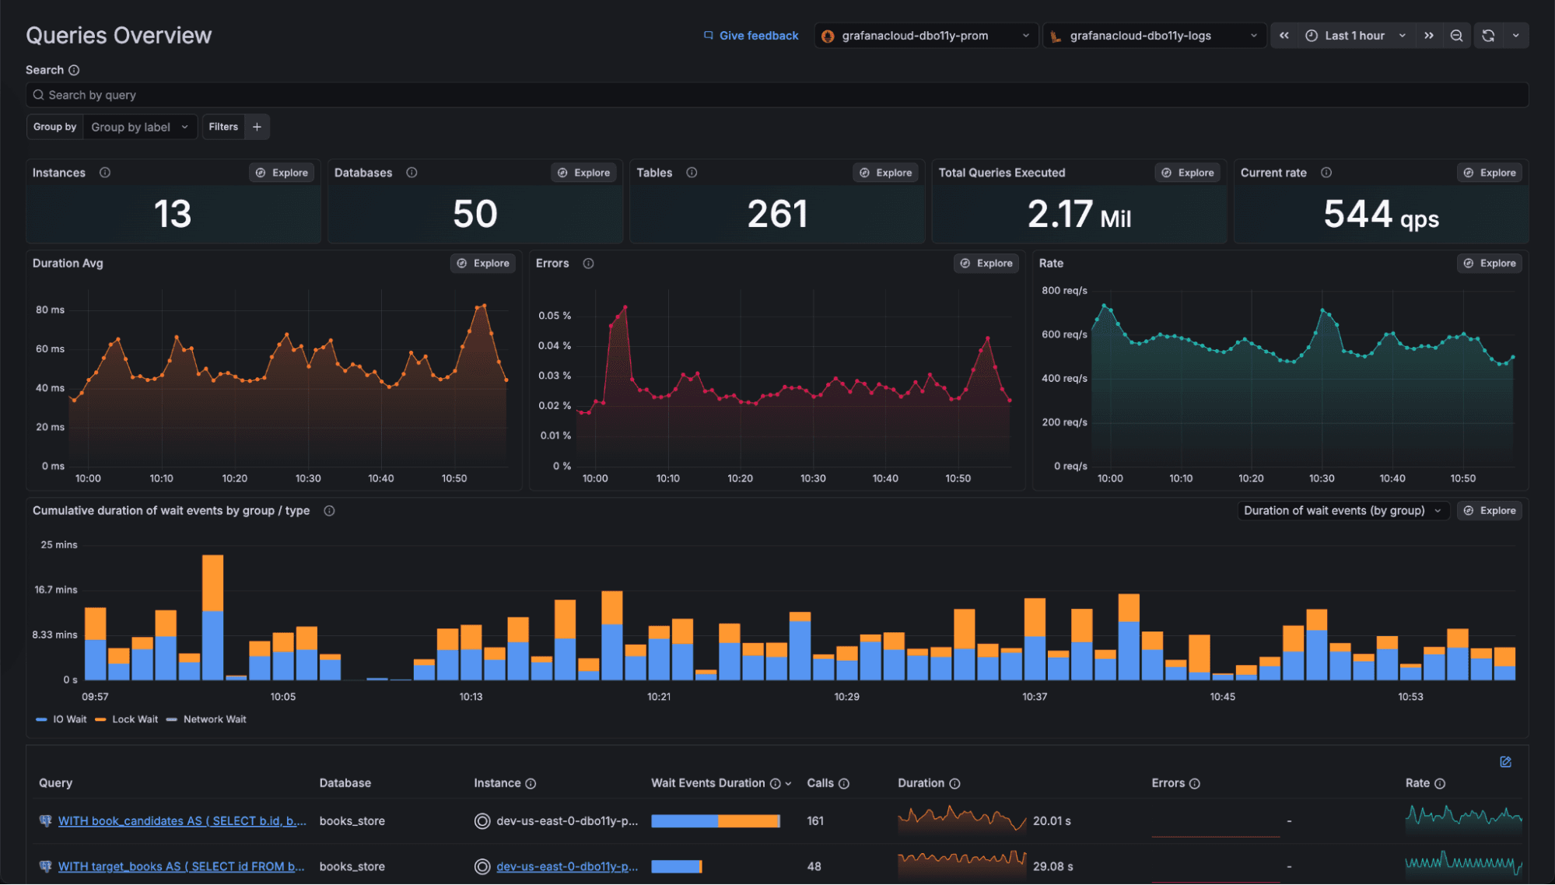The height and width of the screenshot is (885, 1555).
Task: Refresh the dashboard data
Action: click(1487, 35)
